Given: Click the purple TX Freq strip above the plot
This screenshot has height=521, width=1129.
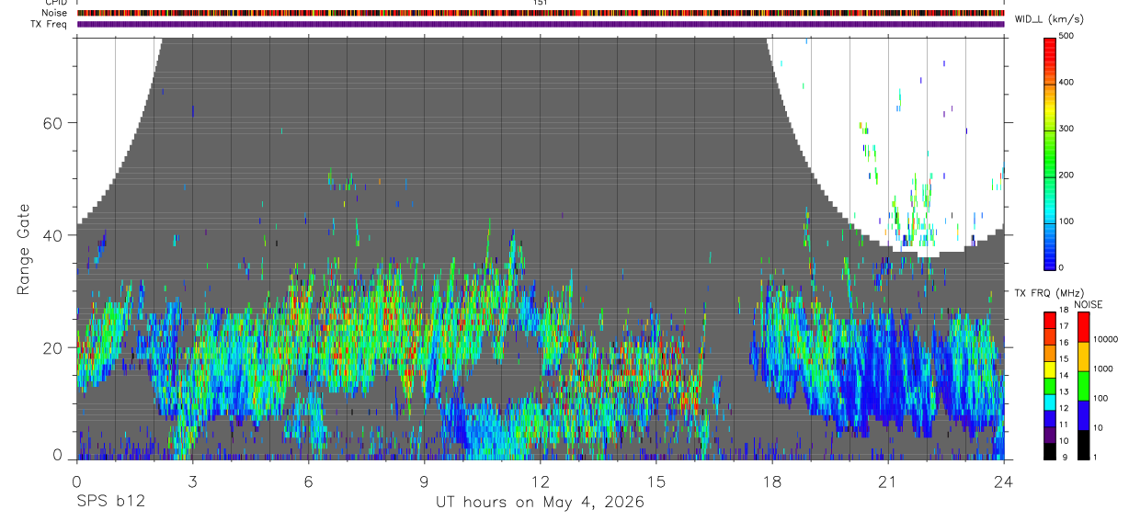Looking at the screenshot, I should 541,24.
